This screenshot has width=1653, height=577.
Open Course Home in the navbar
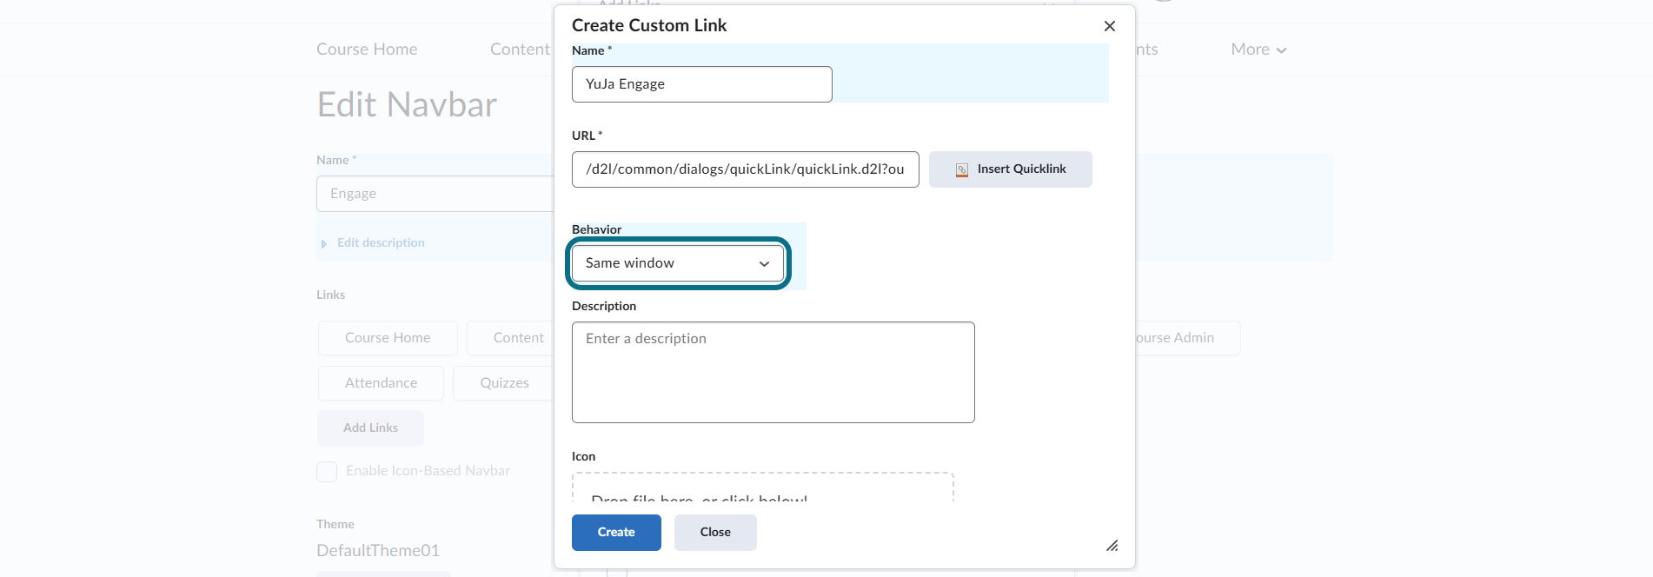[x=367, y=50]
